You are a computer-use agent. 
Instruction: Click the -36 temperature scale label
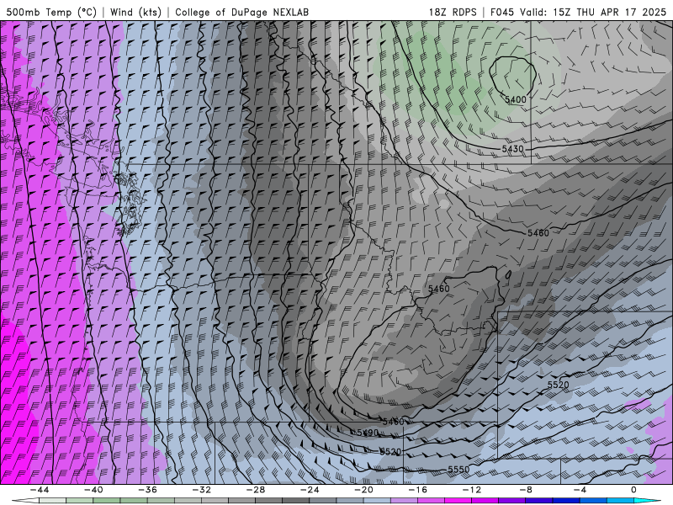point(148,490)
